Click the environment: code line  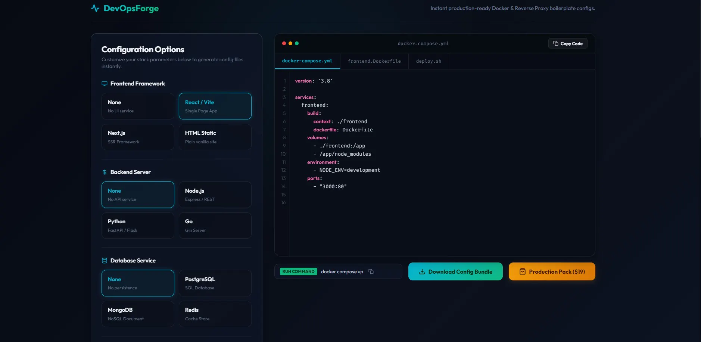pyautogui.click(x=323, y=162)
